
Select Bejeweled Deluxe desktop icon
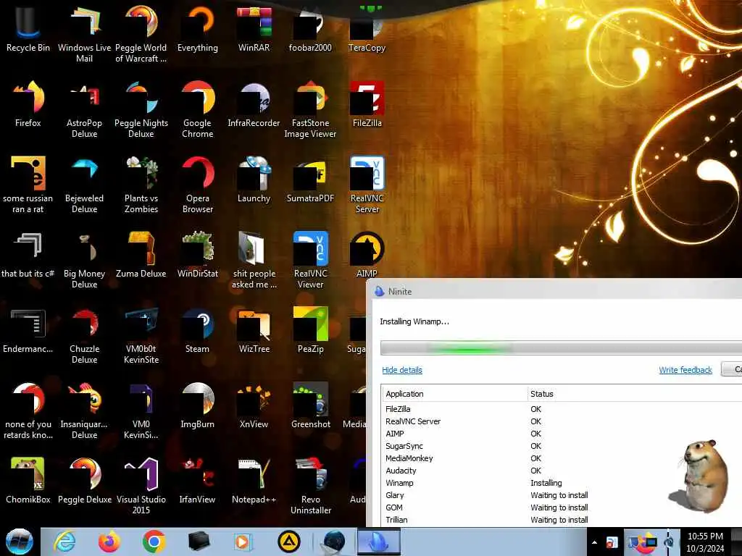point(84,185)
